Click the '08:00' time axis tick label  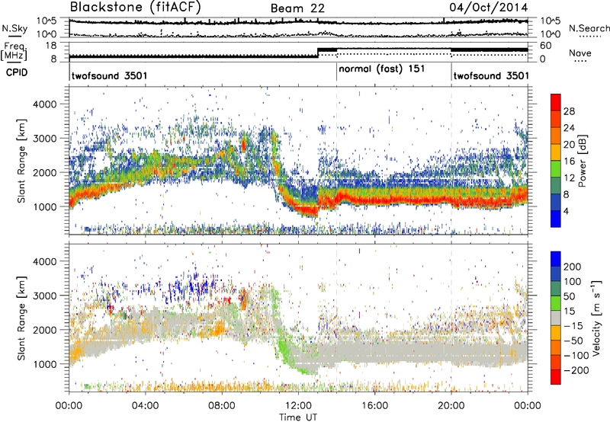(222, 406)
